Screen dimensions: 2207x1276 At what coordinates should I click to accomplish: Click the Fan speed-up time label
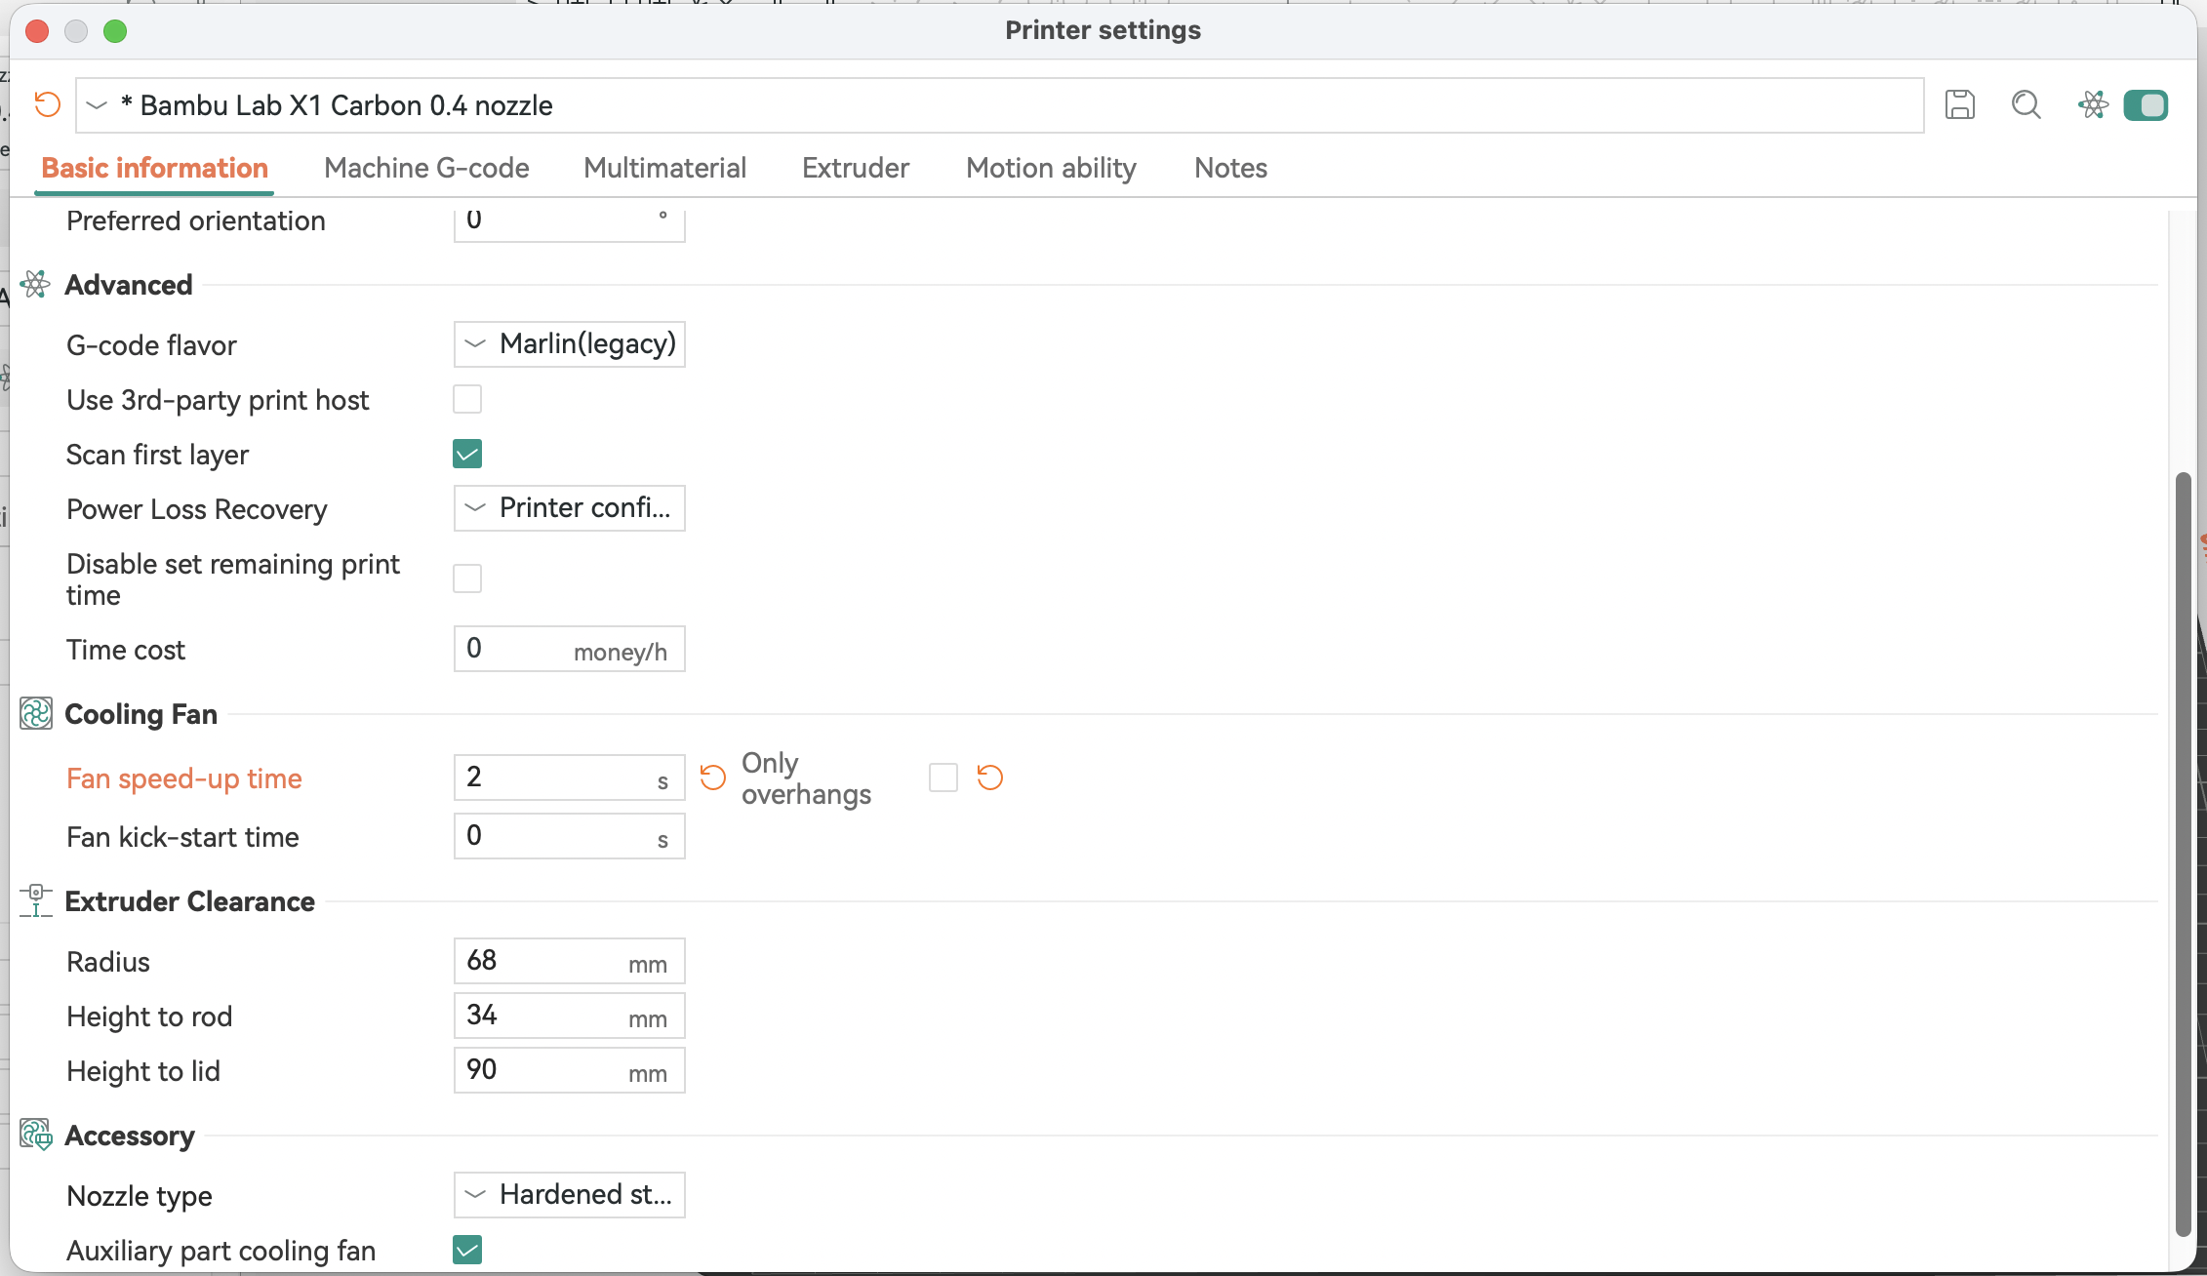tap(184, 778)
